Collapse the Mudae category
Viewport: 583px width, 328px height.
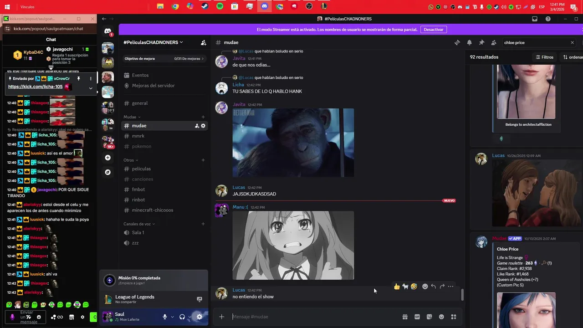coord(132,117)
